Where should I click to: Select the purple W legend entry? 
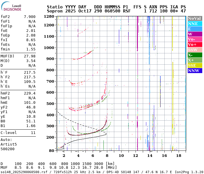pyautogui.click(x=194, y=34)
